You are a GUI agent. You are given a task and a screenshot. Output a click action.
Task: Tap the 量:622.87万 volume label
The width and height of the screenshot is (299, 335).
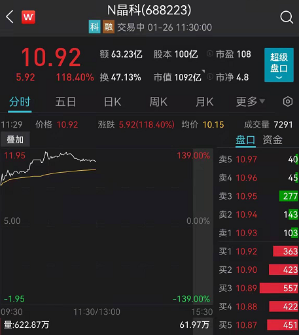pyautogui.click(x=27, y=325)
